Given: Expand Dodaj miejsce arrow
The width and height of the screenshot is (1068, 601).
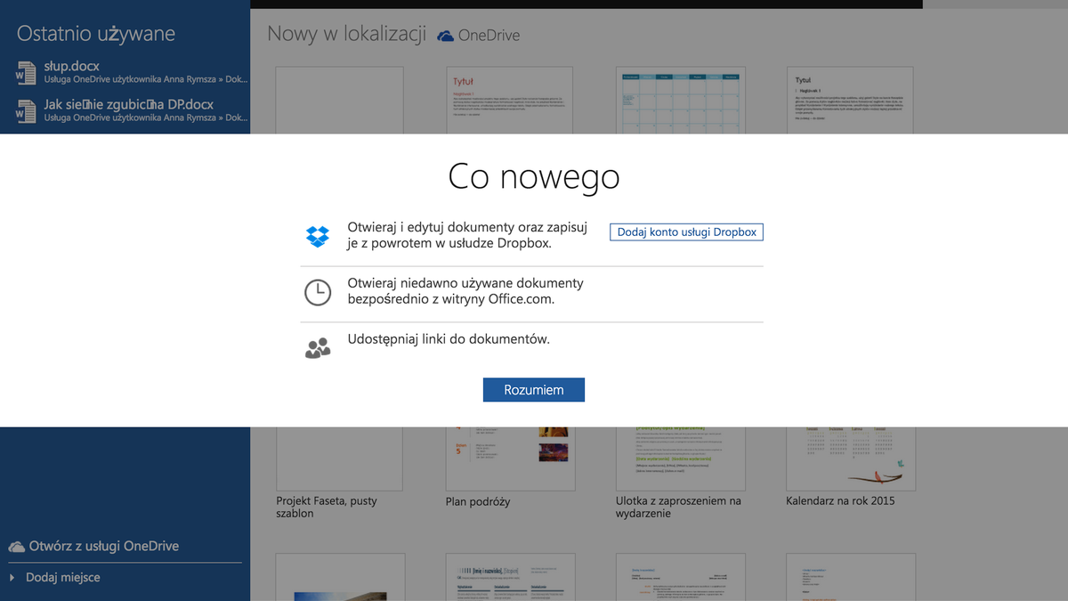Looking at the screenshot, I should click(x=12, y=577).
